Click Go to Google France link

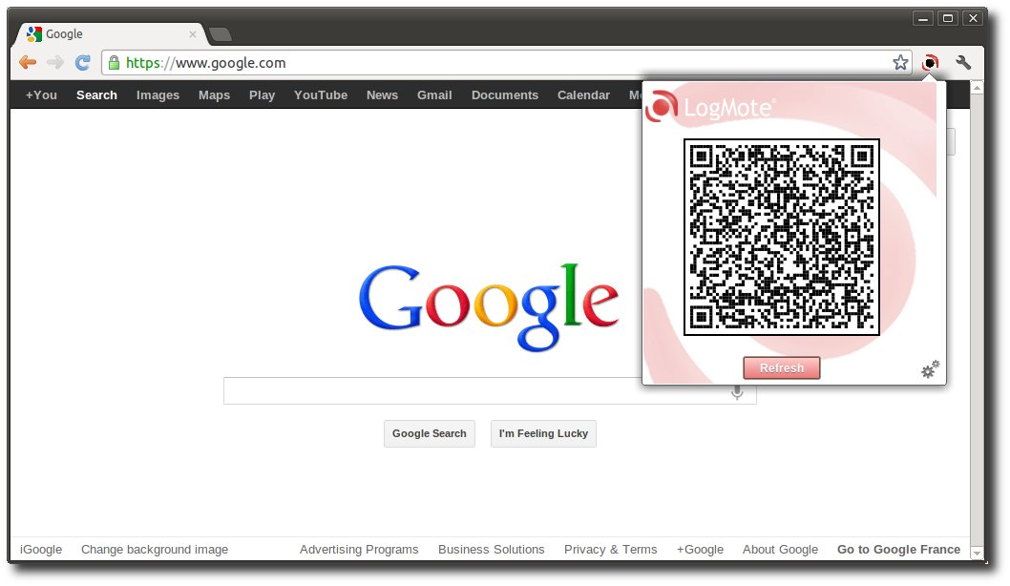click(898, 550)
